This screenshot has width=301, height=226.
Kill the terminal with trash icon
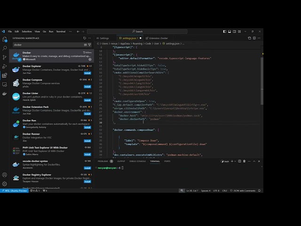pyautogui.click(x=245, y=161)
